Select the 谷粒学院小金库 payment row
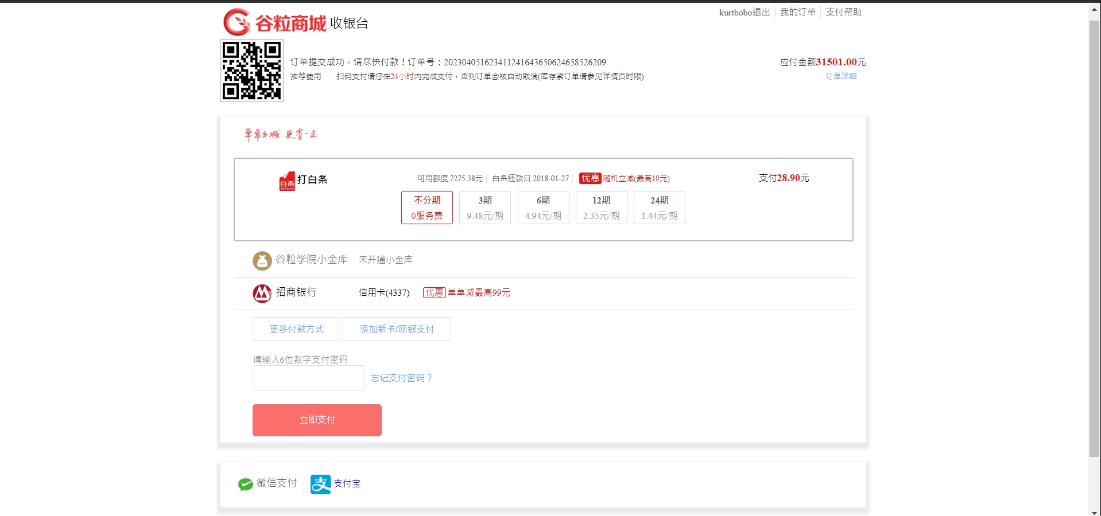This screenshot has height=516, width=1101. [544, 260]
